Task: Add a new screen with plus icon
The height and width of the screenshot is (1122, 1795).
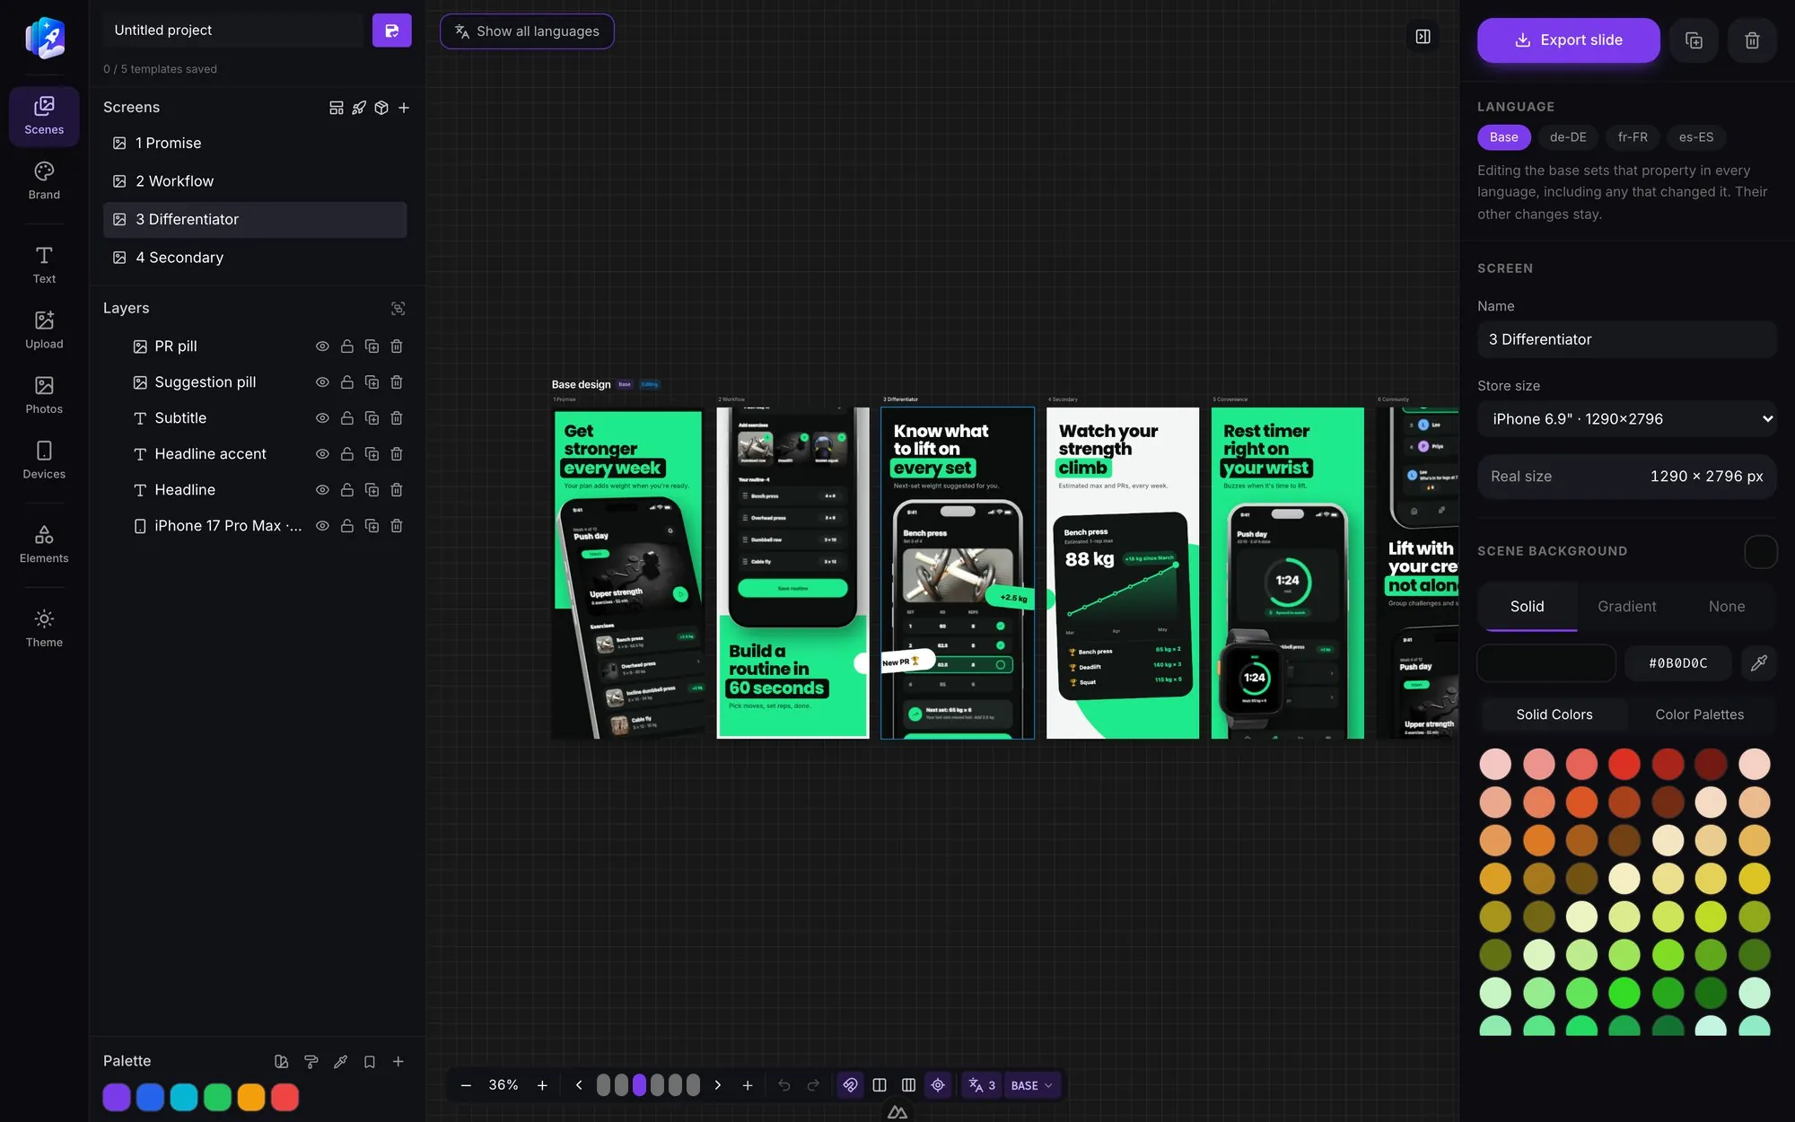Action: tap(404, 108)
